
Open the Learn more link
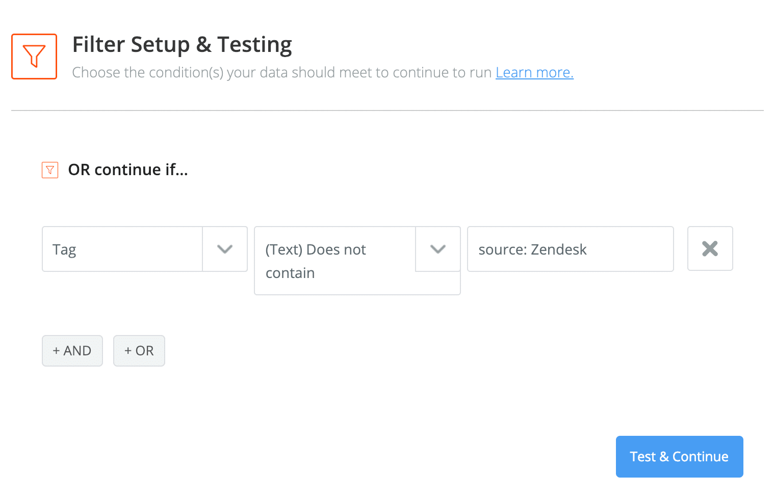(x=534, y=72)
